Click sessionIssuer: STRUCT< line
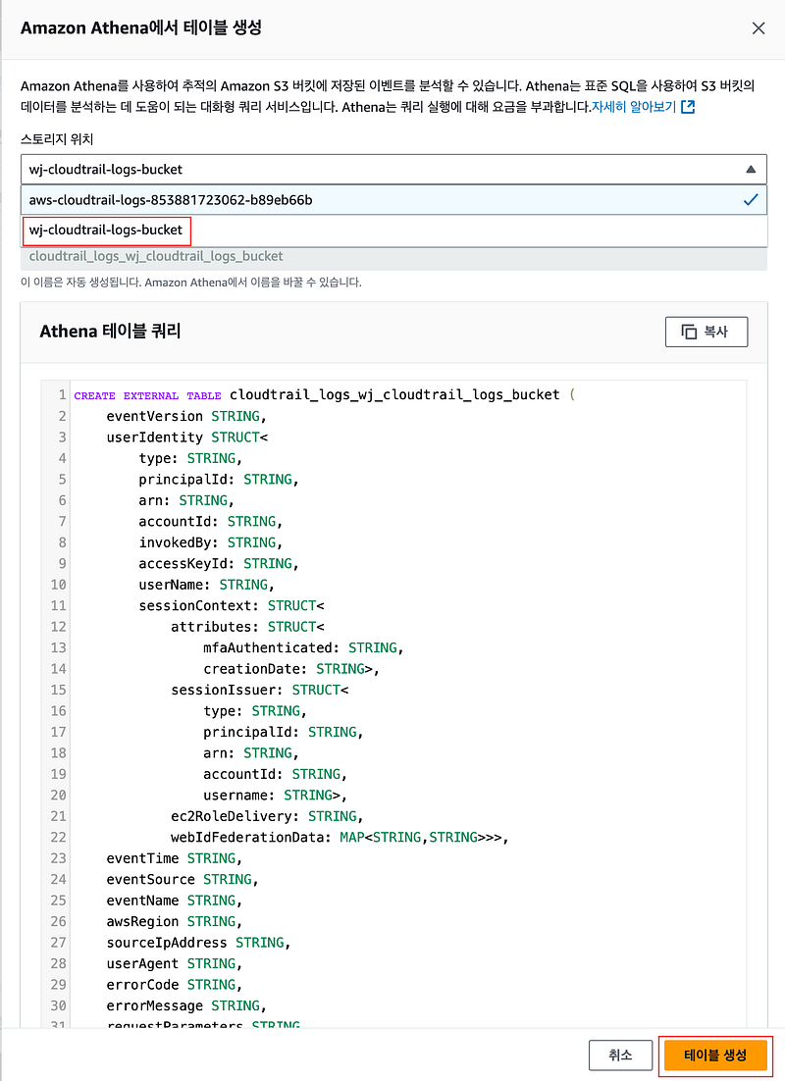 pos(259,690)
